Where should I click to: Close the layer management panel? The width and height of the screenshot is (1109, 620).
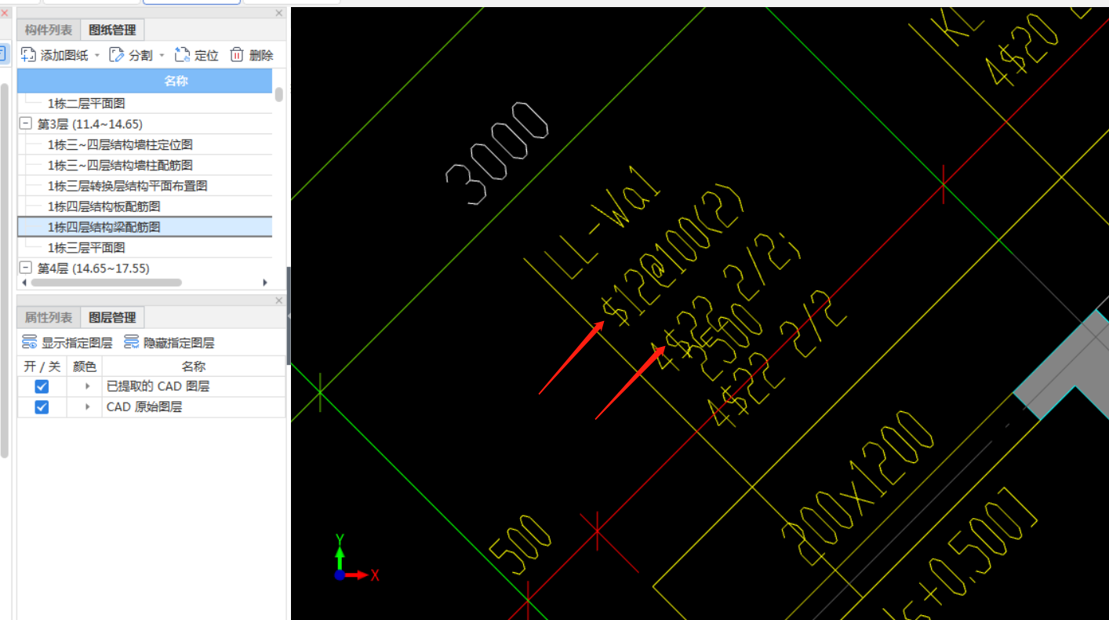279,301
